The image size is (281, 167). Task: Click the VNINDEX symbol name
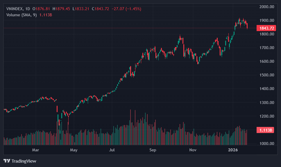(15, 9)
